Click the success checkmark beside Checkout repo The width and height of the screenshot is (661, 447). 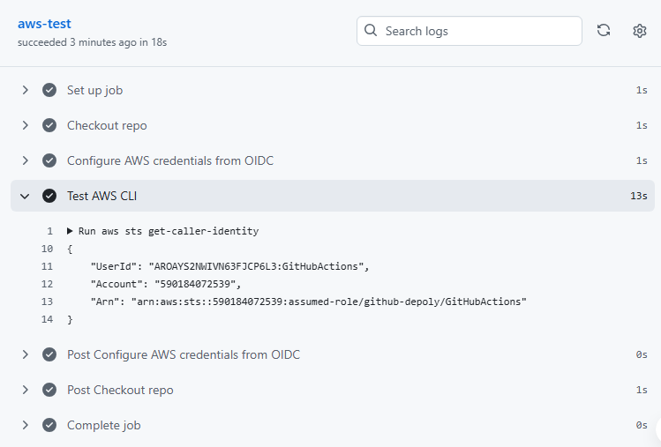[x=49, y=125]
